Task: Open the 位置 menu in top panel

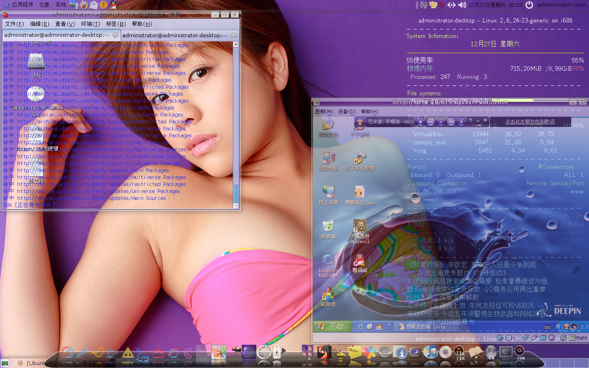Action: click(x=44, y=4)
